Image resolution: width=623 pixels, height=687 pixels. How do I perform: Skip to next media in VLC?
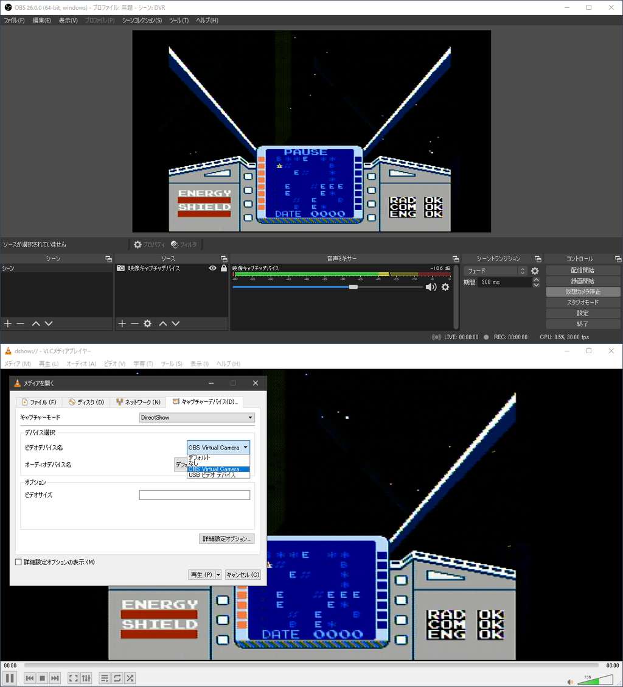coord(55,678)
